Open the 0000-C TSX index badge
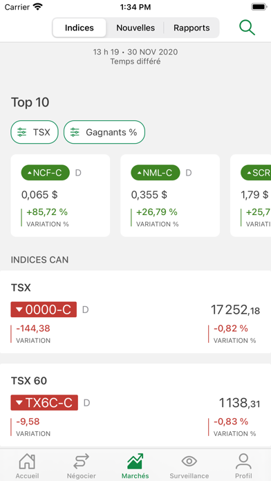Image resolution: width=271 pixels, height=481 pixels. tap(44, 310)
